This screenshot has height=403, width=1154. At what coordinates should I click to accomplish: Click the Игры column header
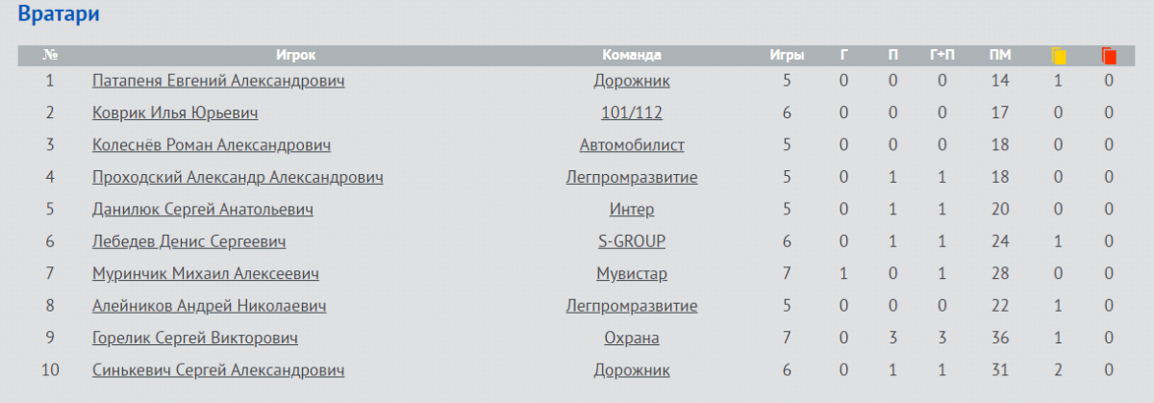click(787, 56)
